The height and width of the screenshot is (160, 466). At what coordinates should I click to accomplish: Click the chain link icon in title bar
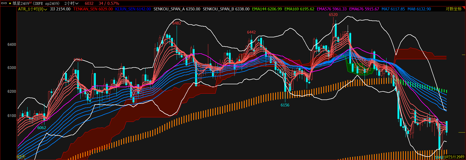pyautogui.click(x=4, y=3)
